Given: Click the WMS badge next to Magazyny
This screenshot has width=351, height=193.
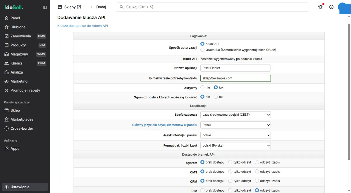Looking at the screenshot, I should coord(41,54).
